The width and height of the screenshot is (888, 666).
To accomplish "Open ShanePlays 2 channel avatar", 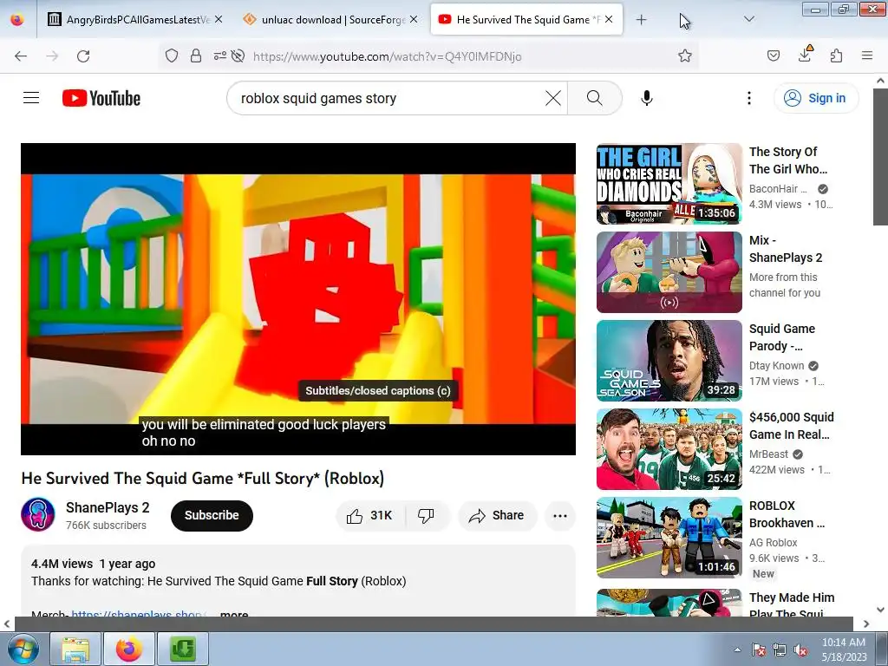I will (x=38, y=515).
